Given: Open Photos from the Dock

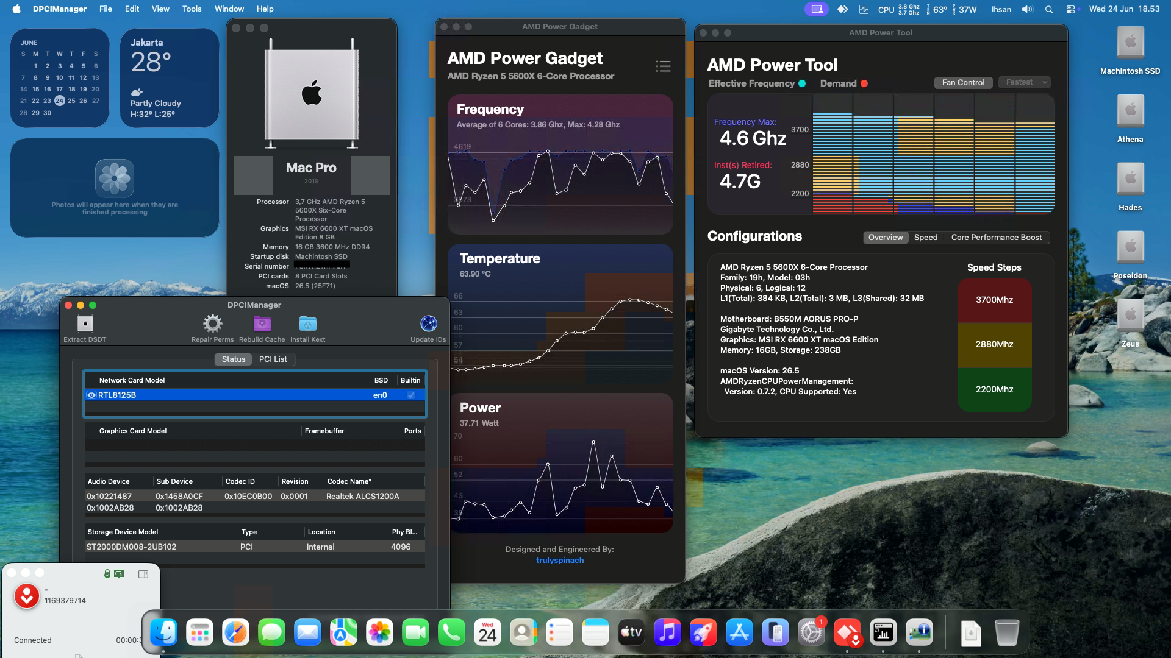Looking at the screenshot, I should (x=379, y=632).
